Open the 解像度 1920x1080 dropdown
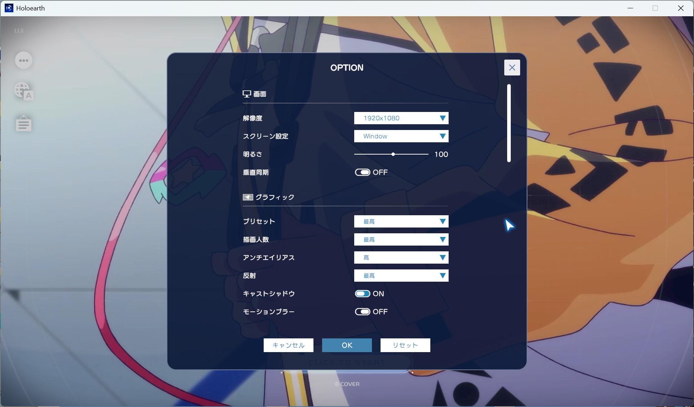The image size is (694, 407). 401,118
